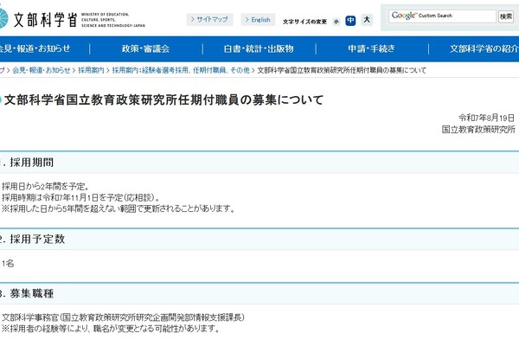Click 国立教育政策研究所 under the date
The image size is (519, 346).
coord(478,130)
